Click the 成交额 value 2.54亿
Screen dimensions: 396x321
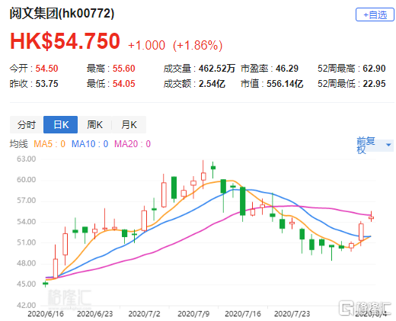click(x=212, y=84)
